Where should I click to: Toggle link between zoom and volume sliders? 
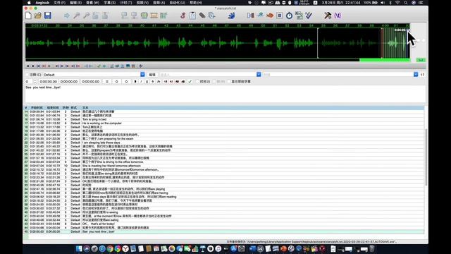(x=421, y=60)
